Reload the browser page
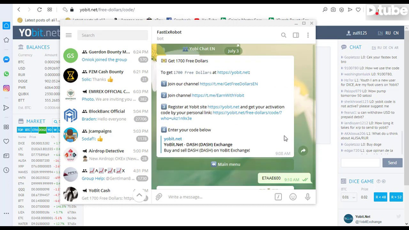The image size is (409, 230). tap(39, 10)
